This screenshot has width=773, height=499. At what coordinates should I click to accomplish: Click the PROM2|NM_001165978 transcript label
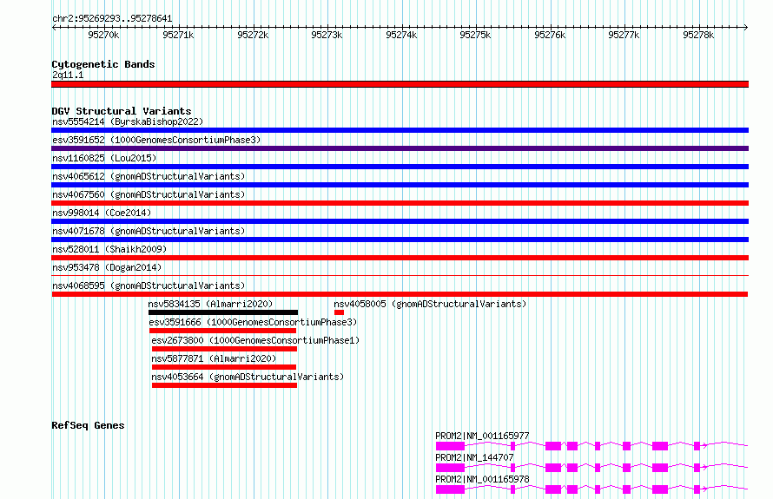click(x=482, y=479)
